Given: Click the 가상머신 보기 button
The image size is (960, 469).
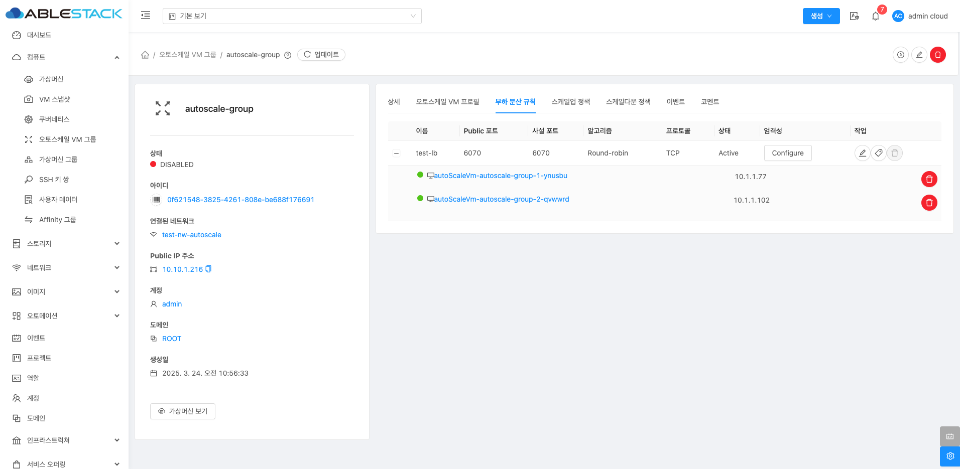Looking at the screenshot, I should coord(183,411).
